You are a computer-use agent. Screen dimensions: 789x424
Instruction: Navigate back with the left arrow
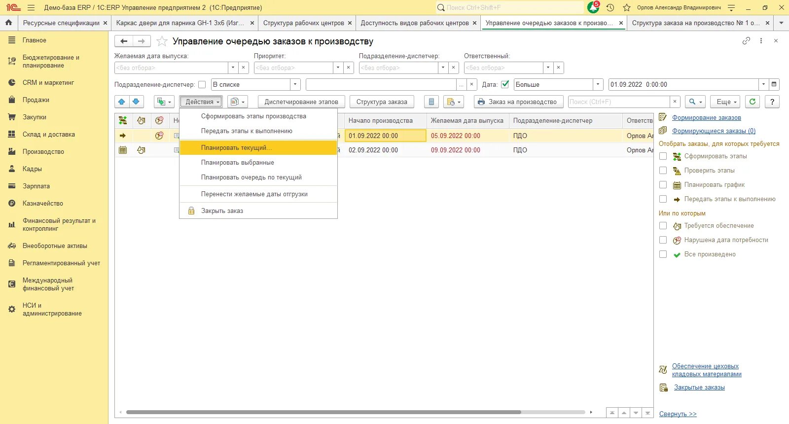(124, 41)
